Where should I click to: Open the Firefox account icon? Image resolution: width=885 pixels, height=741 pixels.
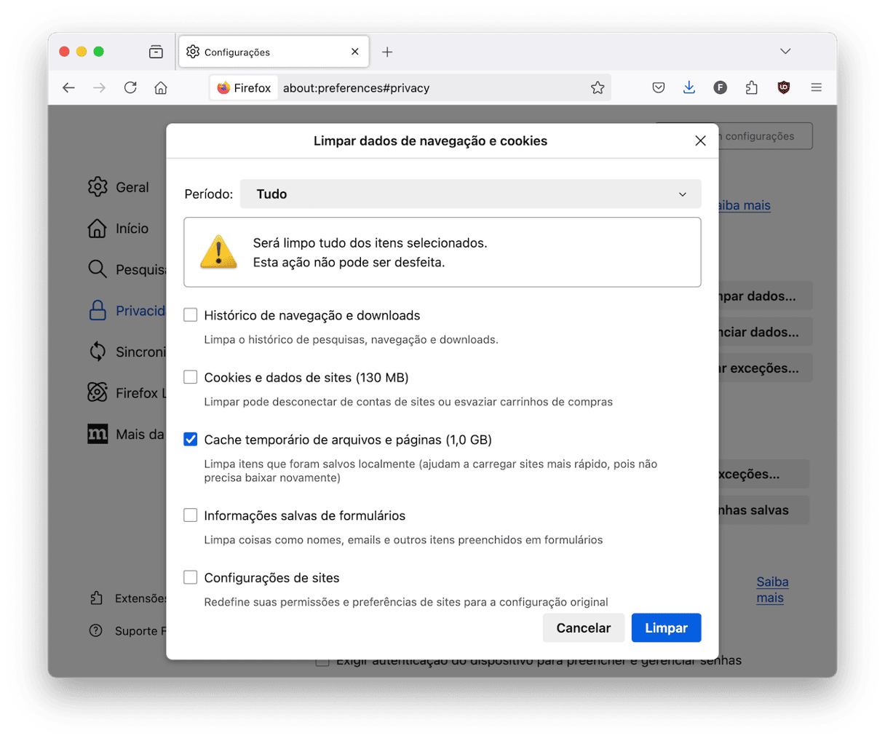(720, 88)
